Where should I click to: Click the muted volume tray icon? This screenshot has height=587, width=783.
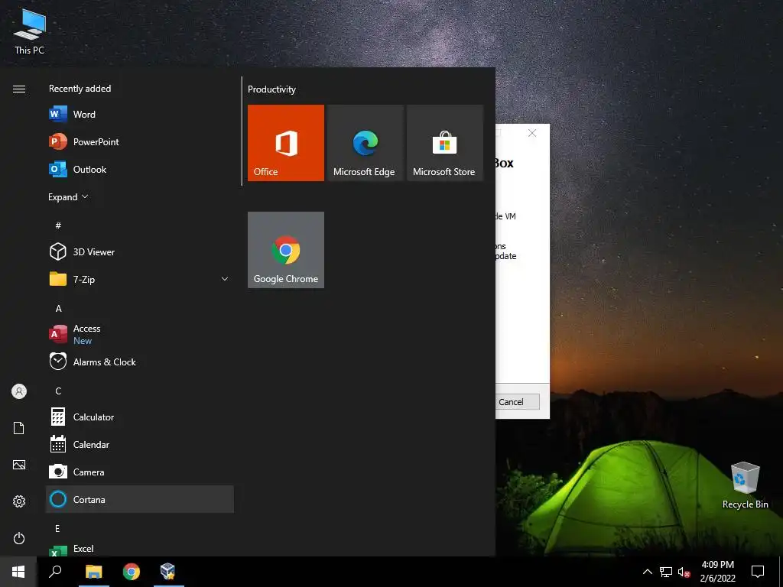pos(684,572)
